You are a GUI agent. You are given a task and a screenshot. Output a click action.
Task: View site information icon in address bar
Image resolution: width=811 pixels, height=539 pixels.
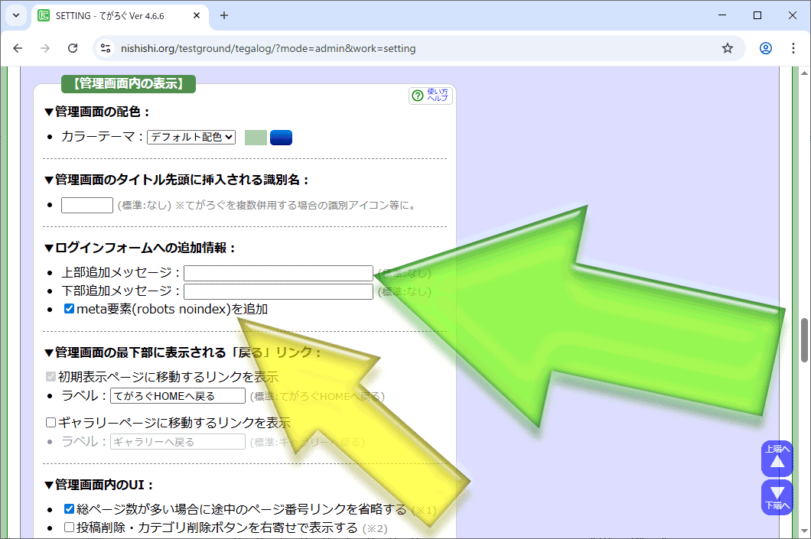coord(106,48)
